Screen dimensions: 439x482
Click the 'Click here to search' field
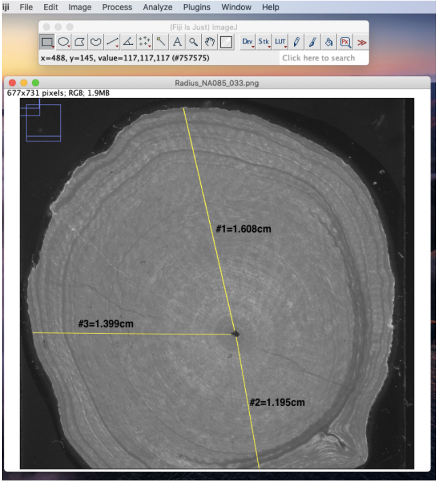[x=318, y=58]
